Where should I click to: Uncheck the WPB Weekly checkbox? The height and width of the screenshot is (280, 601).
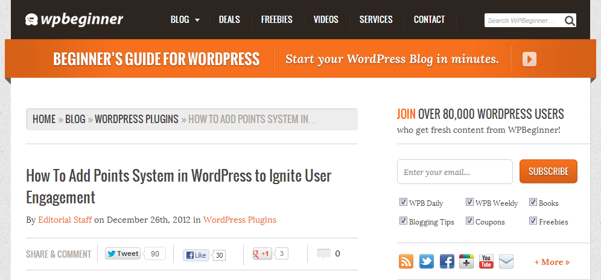pos(469,202)
